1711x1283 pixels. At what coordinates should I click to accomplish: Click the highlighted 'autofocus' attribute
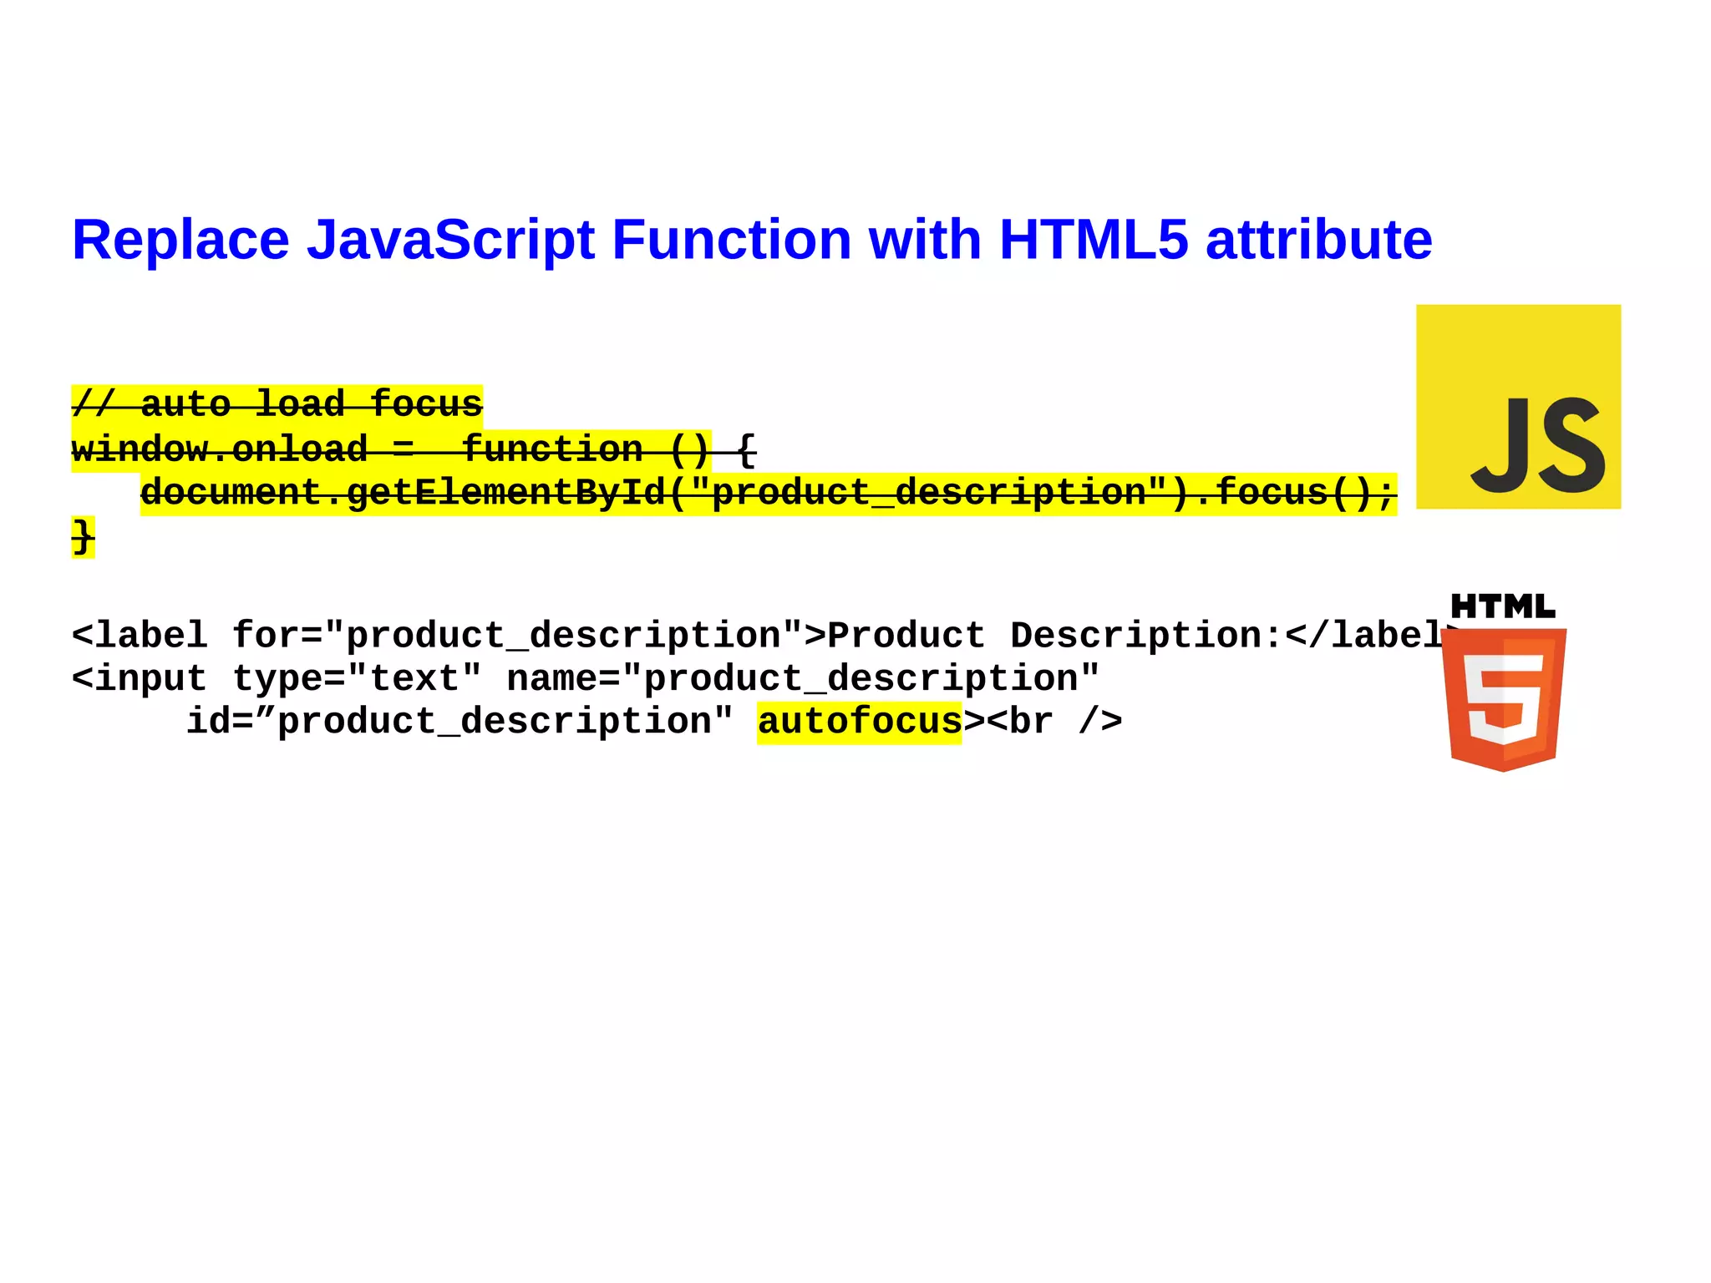(860, 723)
